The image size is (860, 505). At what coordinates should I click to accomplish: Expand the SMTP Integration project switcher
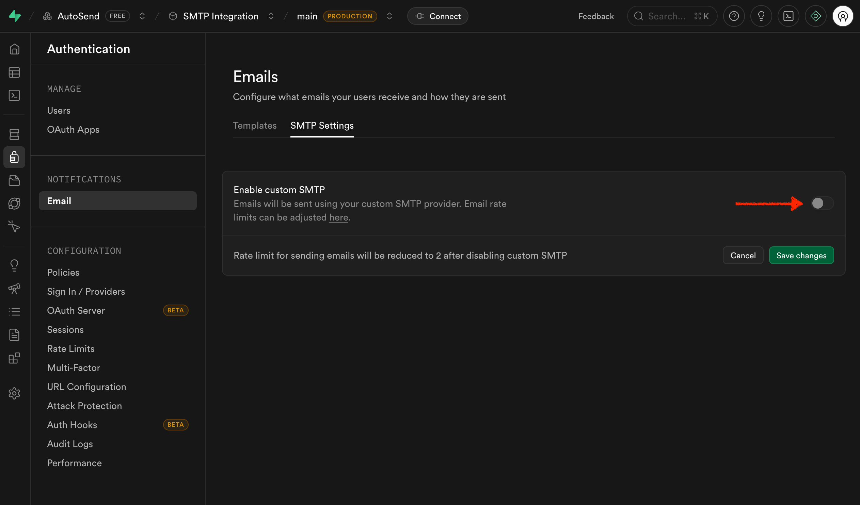[271, 16]
